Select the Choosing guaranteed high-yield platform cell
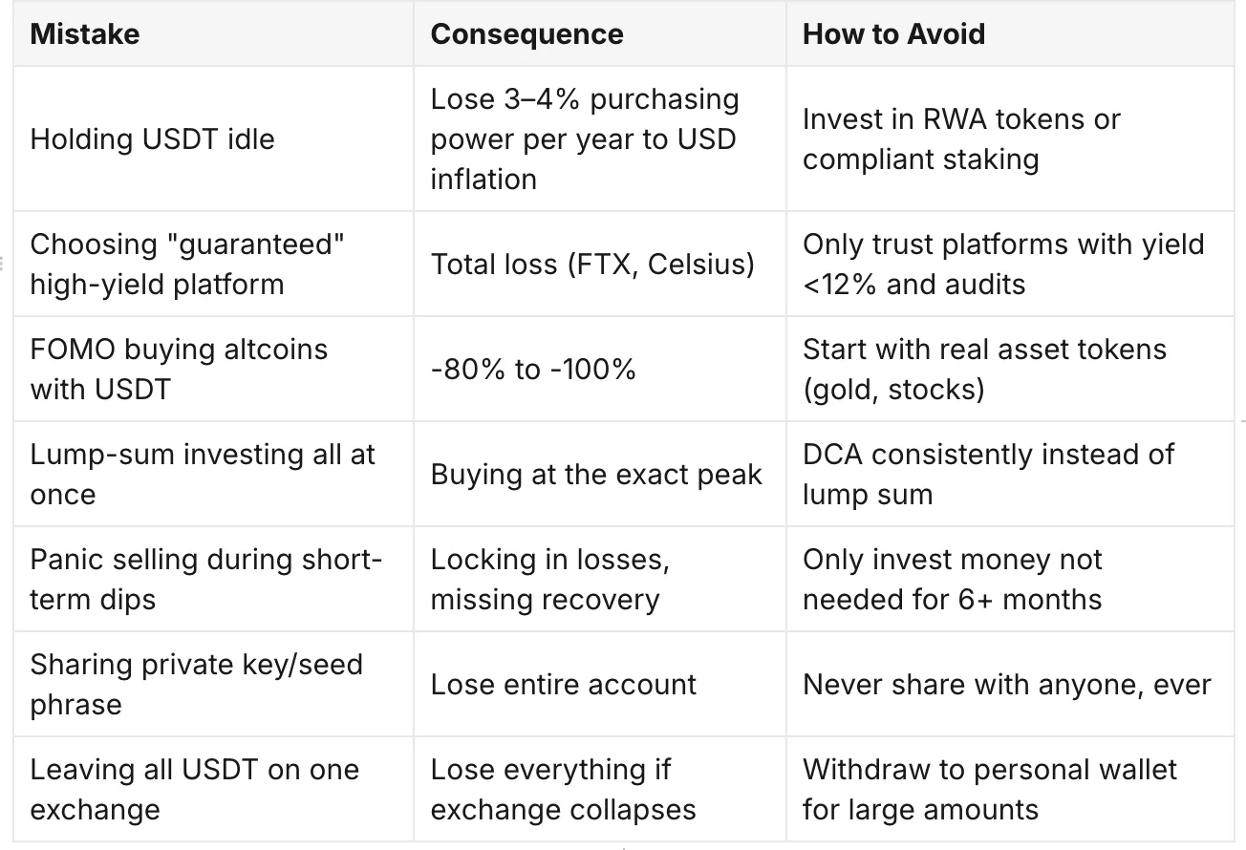The height and width of the screenshot is (850, 1246). point(213,264)
